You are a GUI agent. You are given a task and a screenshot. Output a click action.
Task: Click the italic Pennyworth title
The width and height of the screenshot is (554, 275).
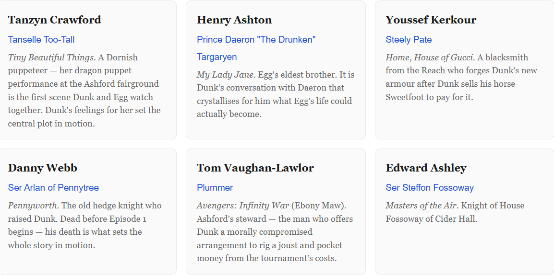[x=33, y=206]
